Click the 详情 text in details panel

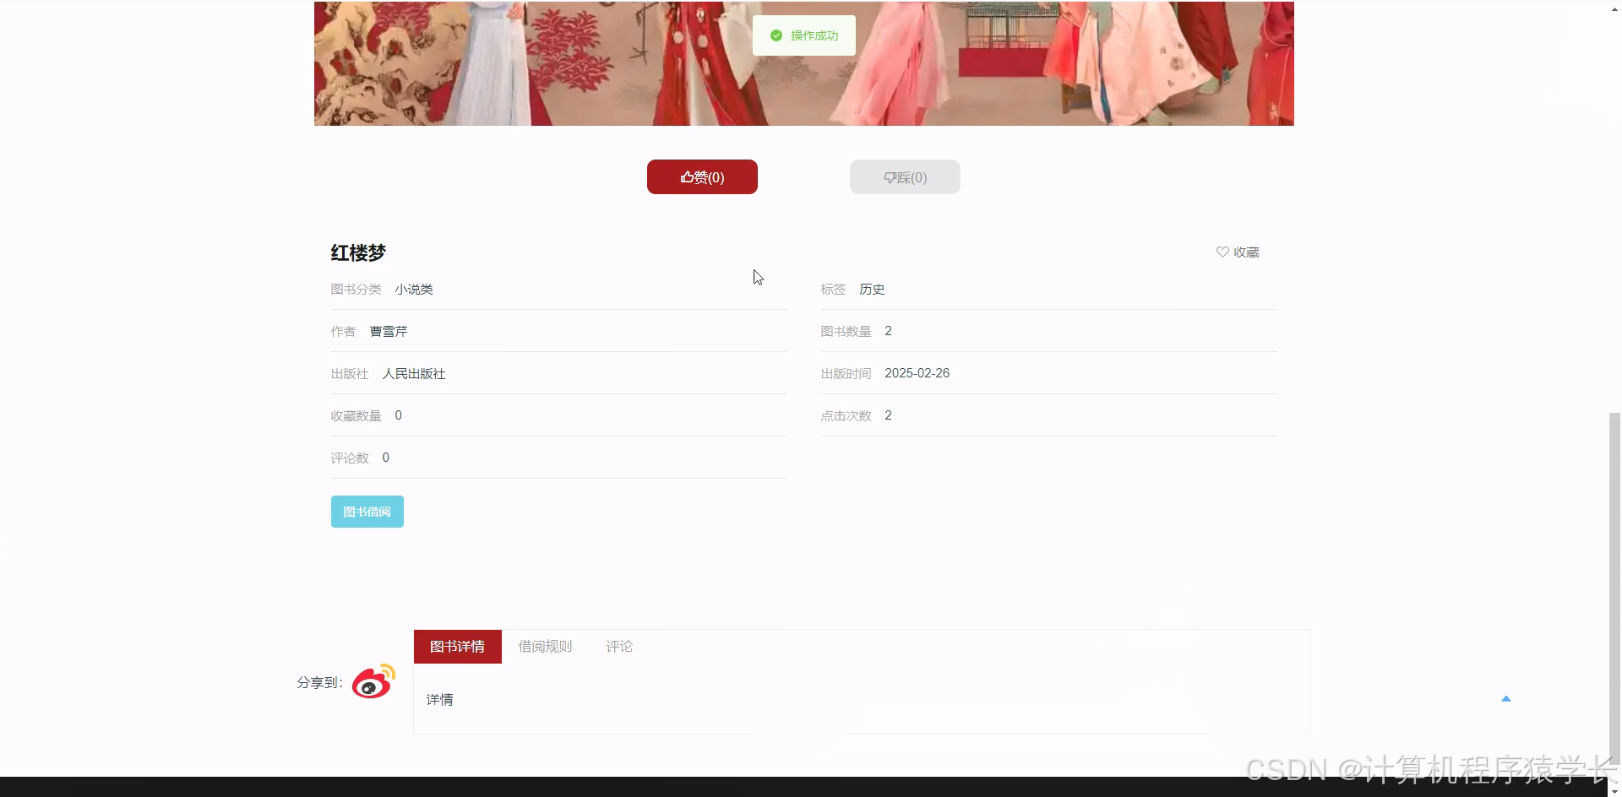point(439,700)
